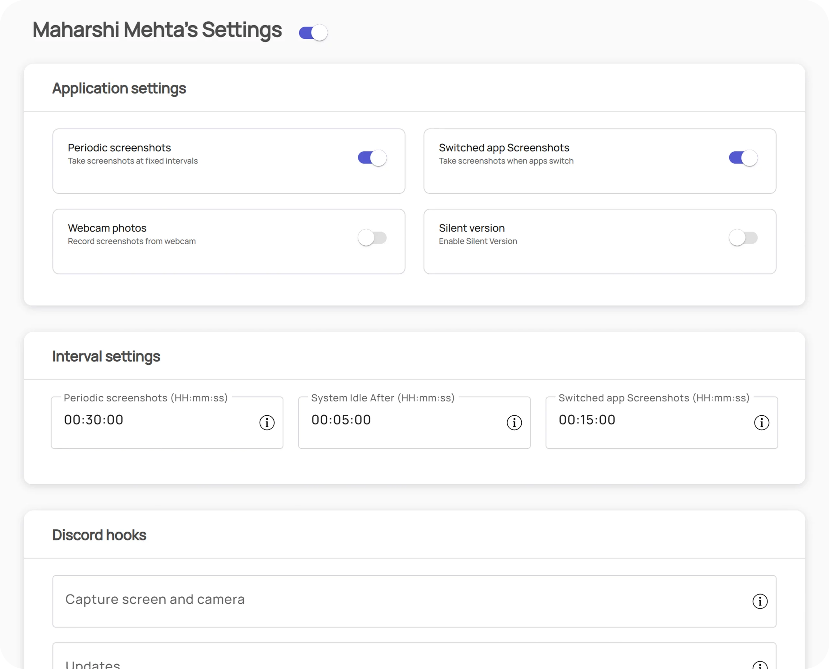Click the info icon beside System Idle After

(x=515, y=423)
